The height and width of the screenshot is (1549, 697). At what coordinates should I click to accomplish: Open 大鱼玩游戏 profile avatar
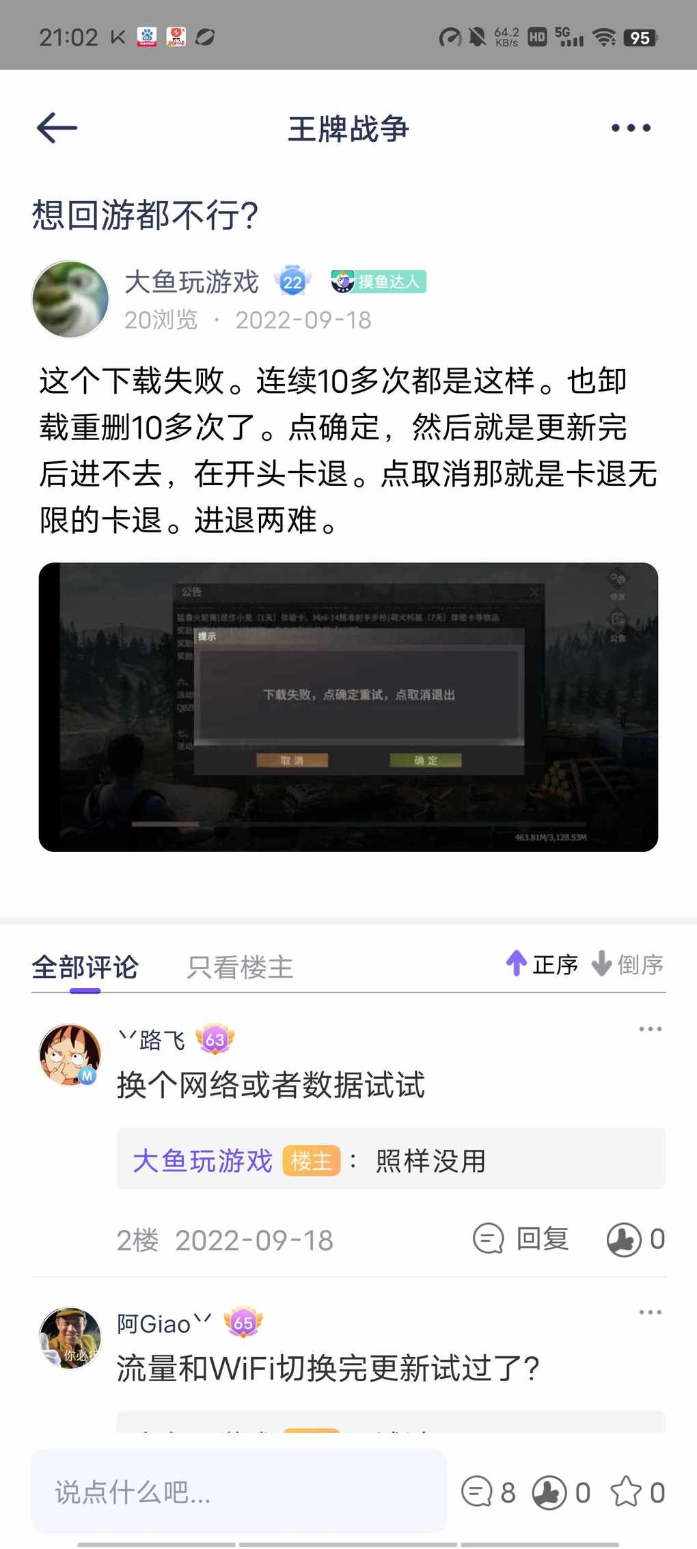pyautogui.click(x=70, y=299)
